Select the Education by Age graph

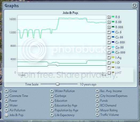[52, 105]
